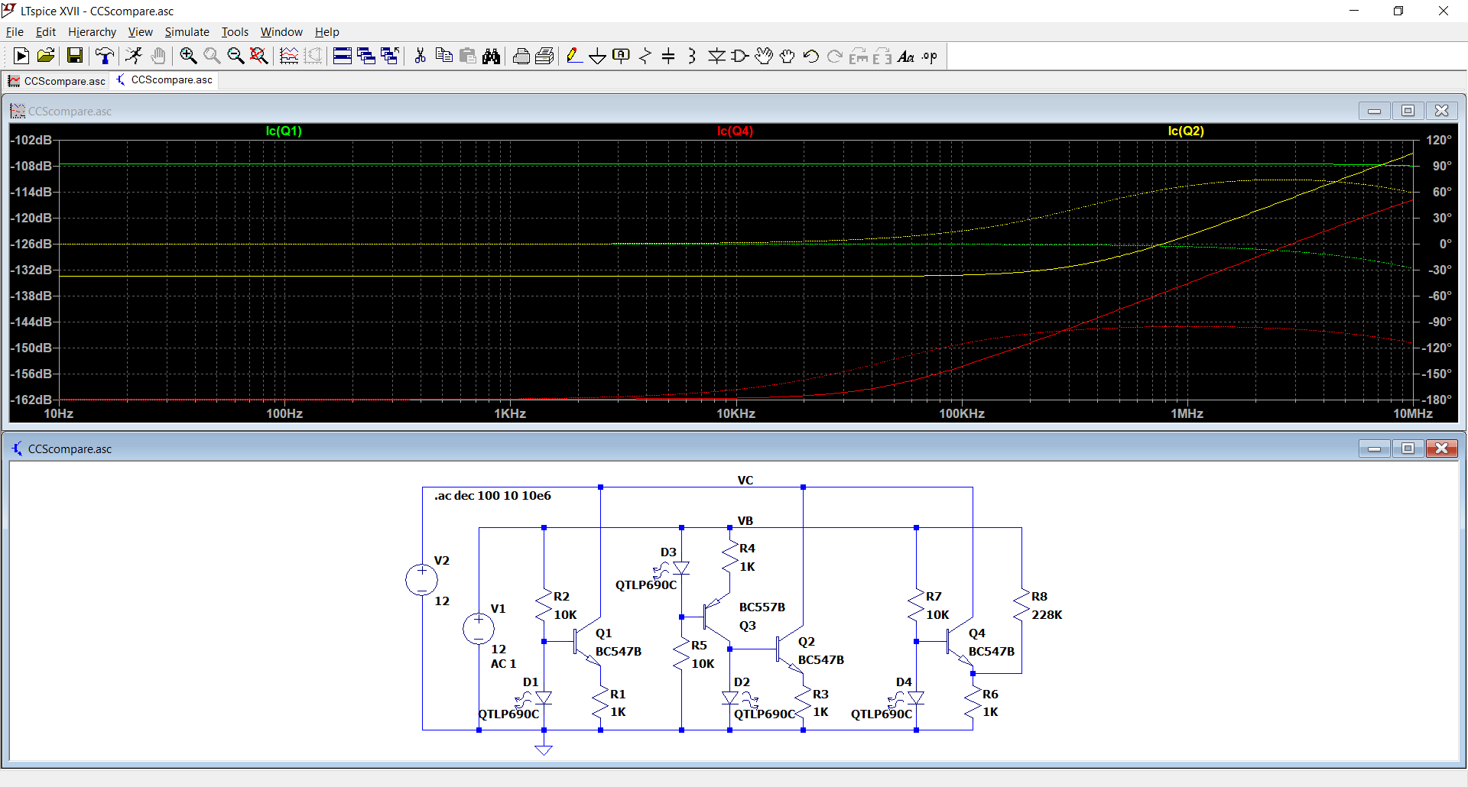The image size is (1468, 787).
Task: Close all windows with the toolbar icon
Action: click(390, 56)
